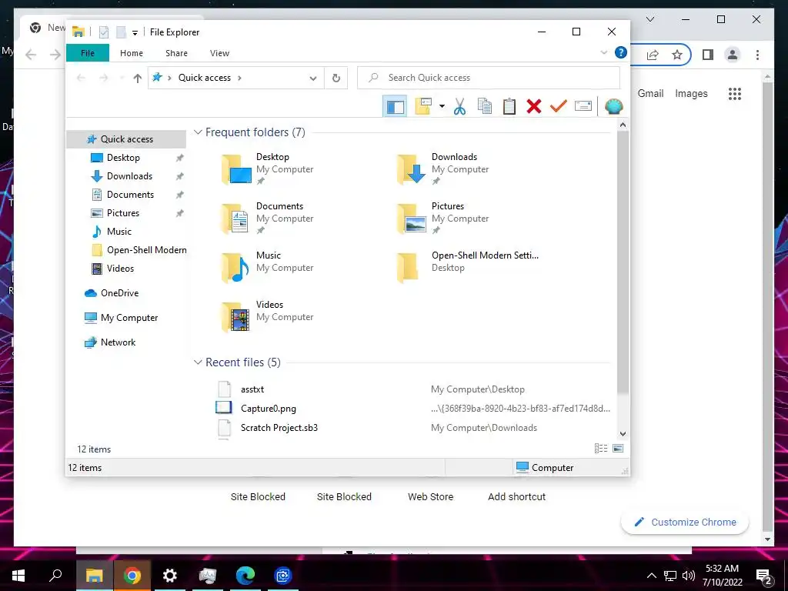Click Customize Chrome button in Chrome window
This screenshot has height=591, width=788.
684,523
